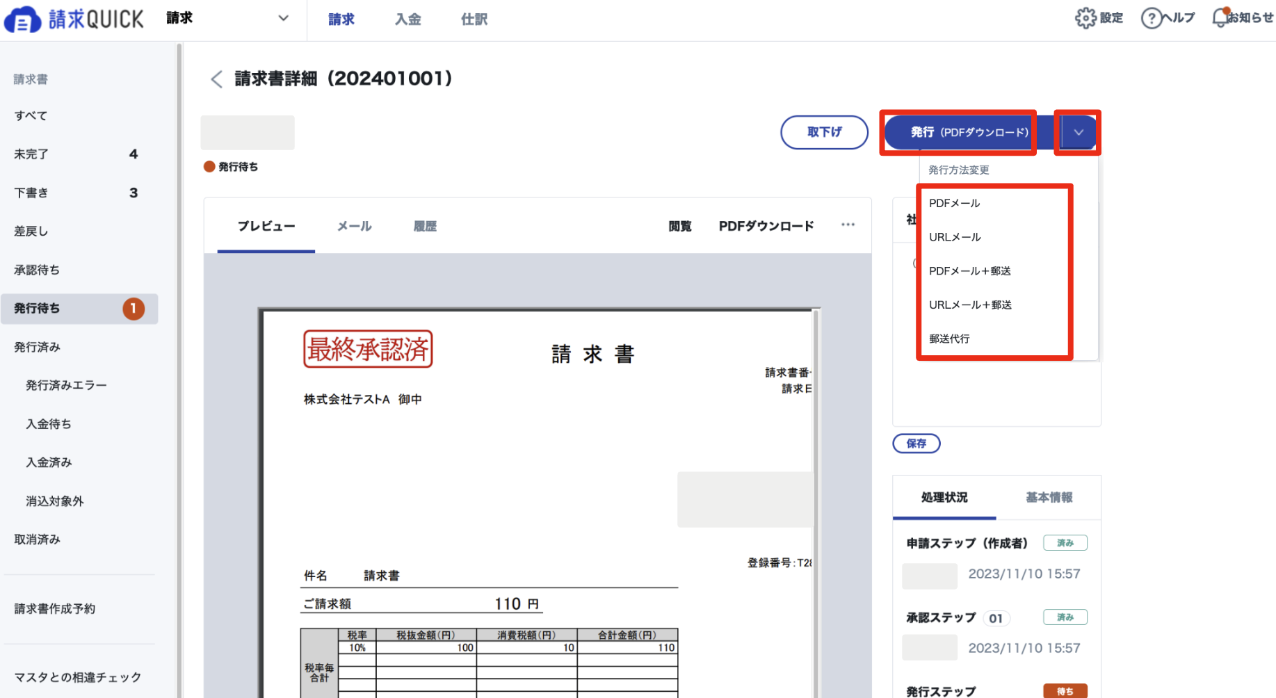This screenshot has height=698, width=1276.
Task: Switch to the メール tab
Action: pos(355,226)
